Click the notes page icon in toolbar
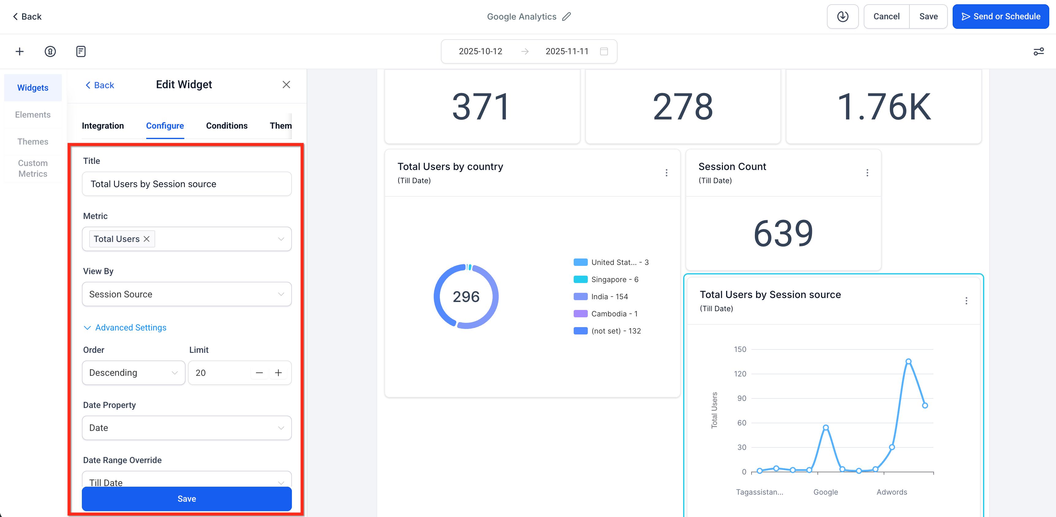 [81, 51]
